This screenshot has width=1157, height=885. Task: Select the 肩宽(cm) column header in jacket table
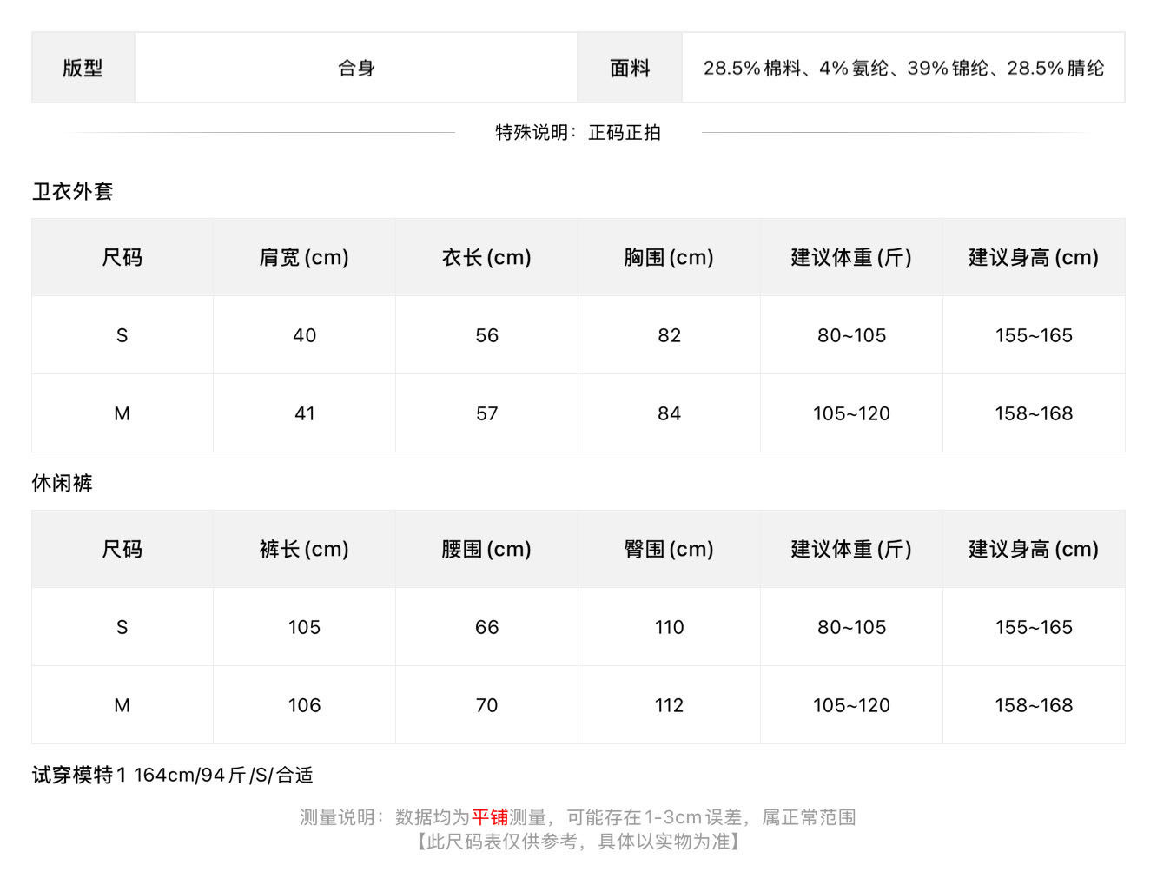click(x=304, y=257)
